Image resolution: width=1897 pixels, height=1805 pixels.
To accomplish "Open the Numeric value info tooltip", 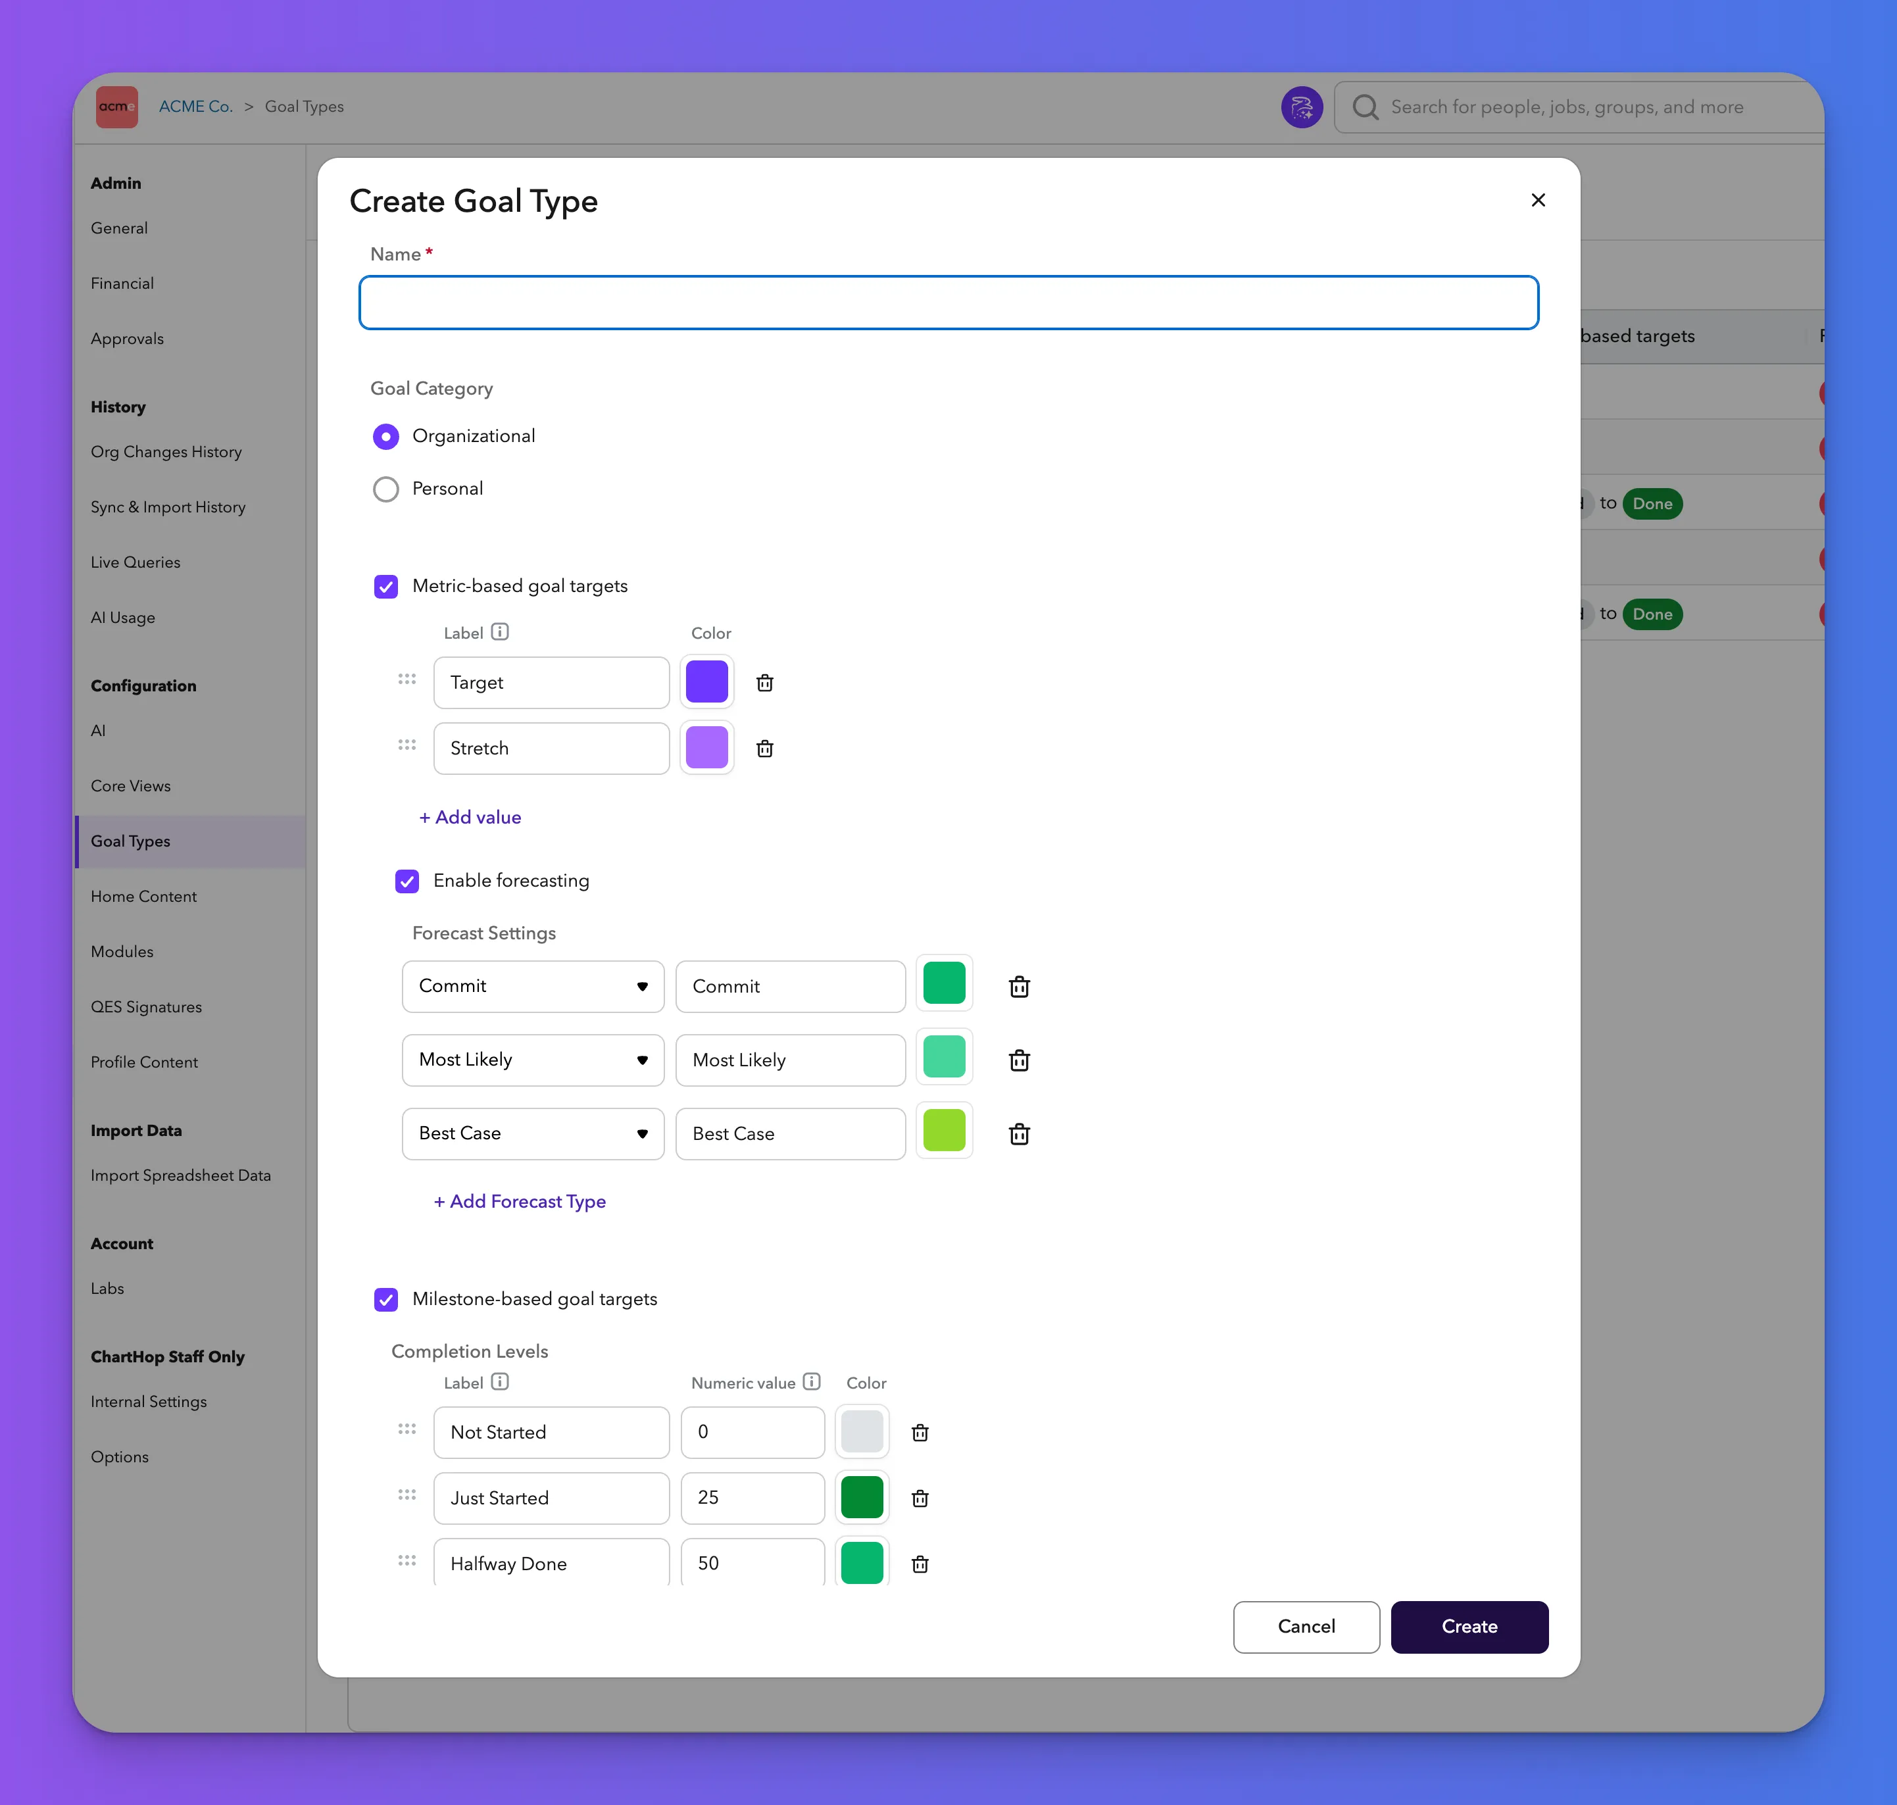I will coord(812,1381).
